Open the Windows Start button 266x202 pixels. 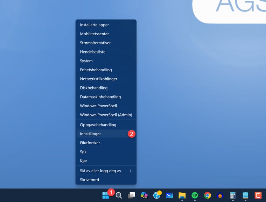106,195
